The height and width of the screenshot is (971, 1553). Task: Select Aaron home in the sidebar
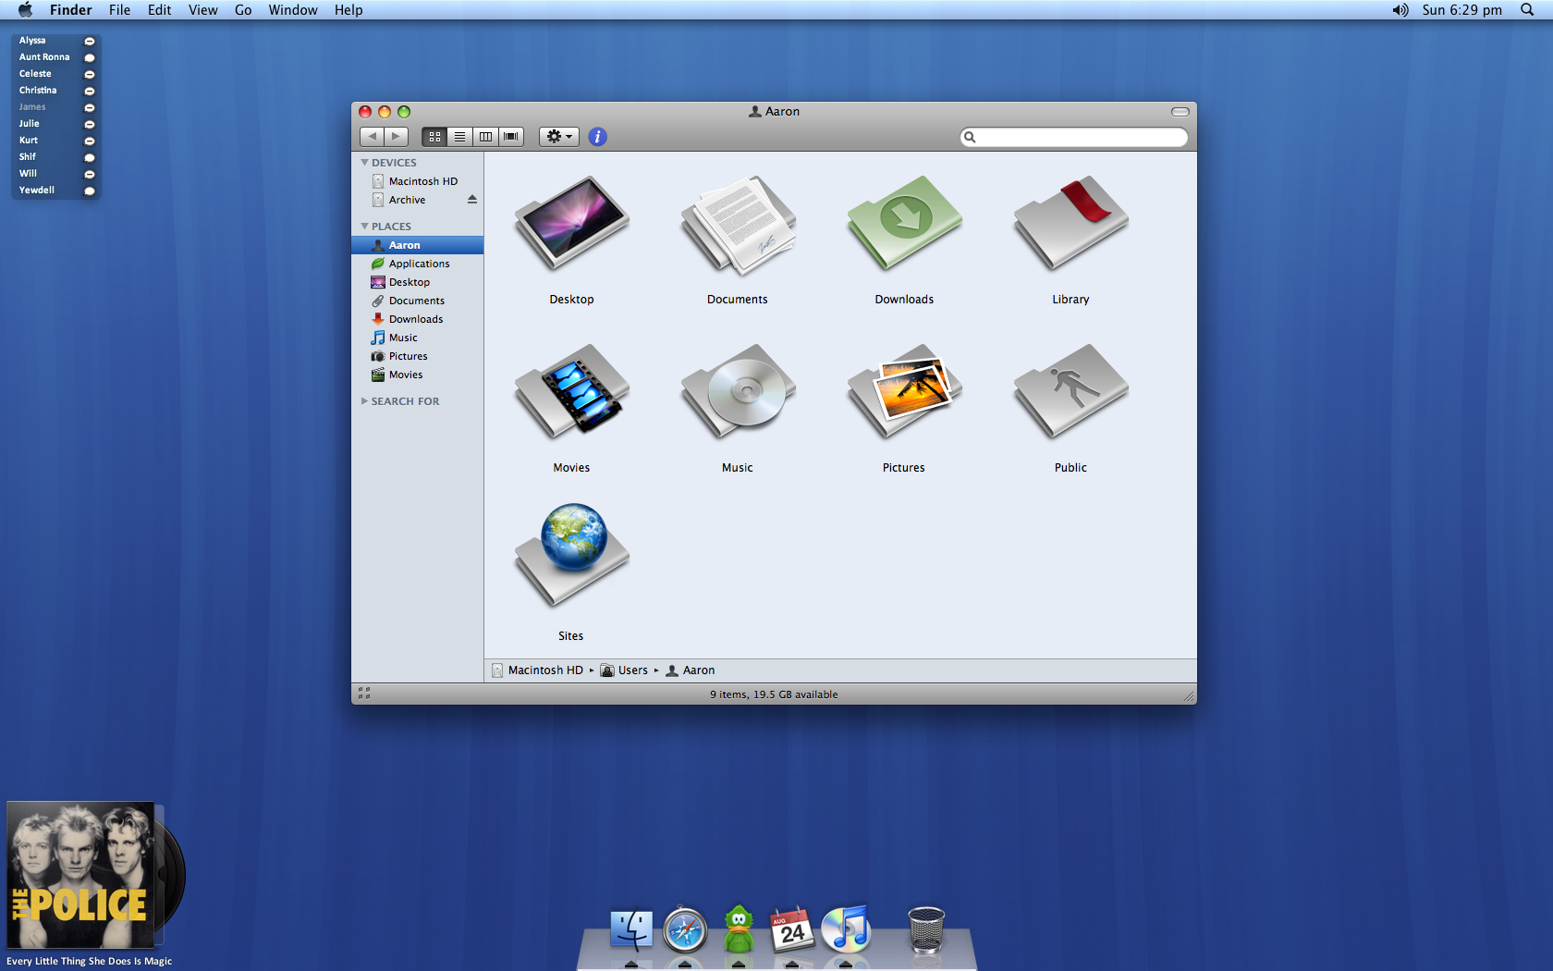tap(417, 245)
